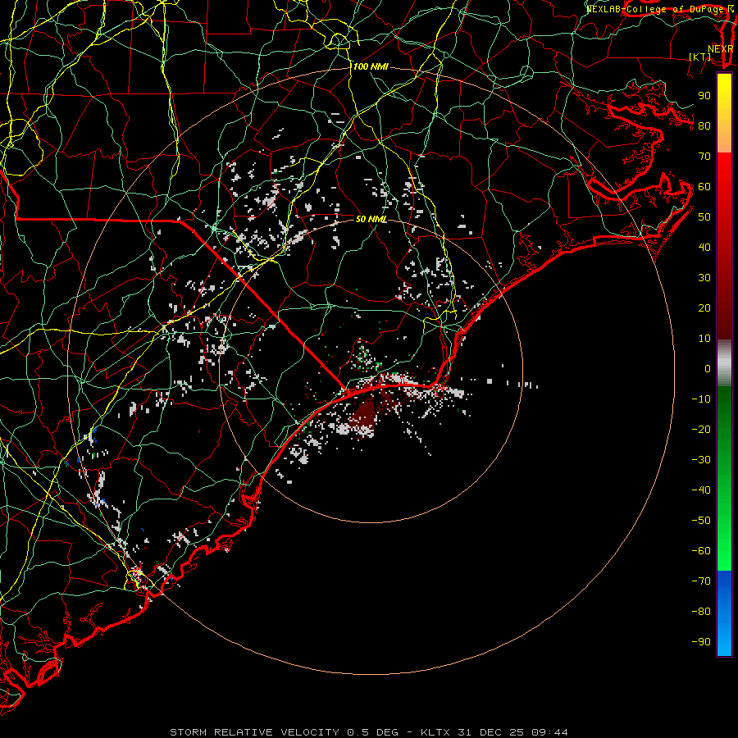Click the -60 value on velocity scale

(701, 551)
